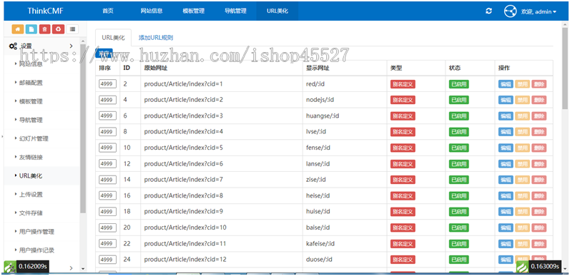Image resolution: width=570 pixels, height=276 pixels.
Task: Click 禁用 for the fense/:id row
Action: click(522, 148)
